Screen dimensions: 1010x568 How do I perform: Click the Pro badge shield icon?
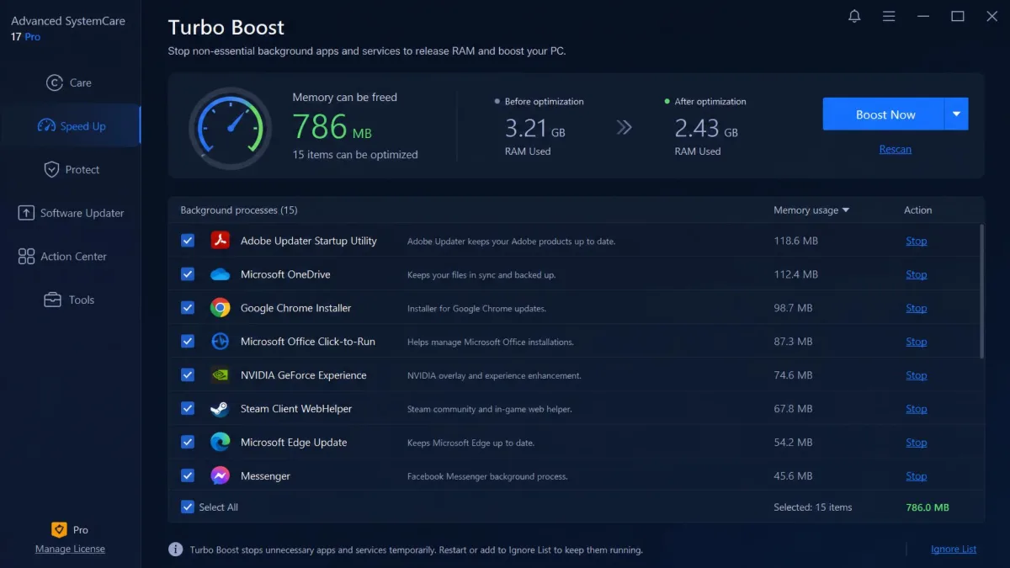click(59, 530)
